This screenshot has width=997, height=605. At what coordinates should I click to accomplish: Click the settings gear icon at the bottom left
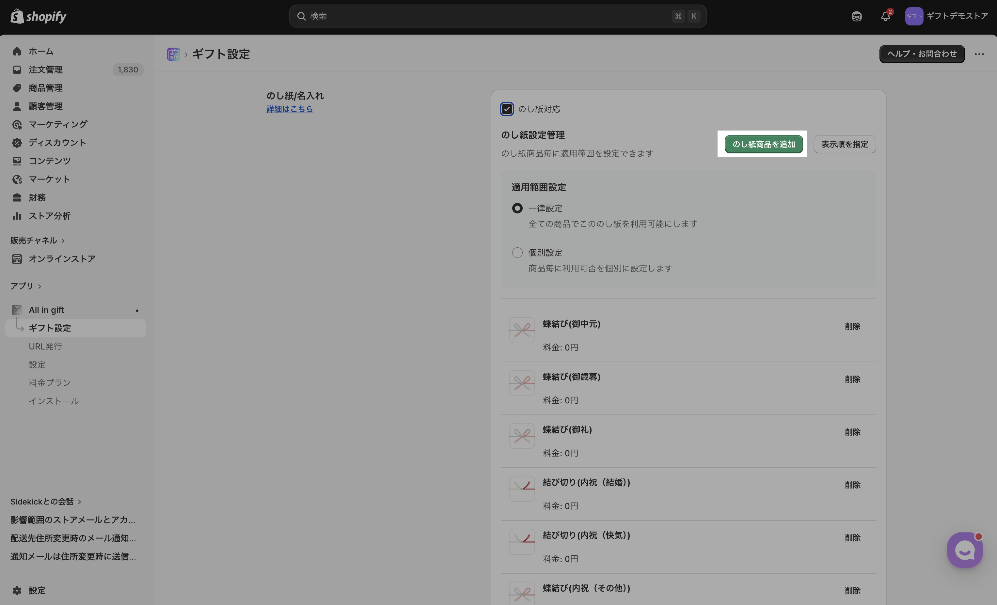17,590
